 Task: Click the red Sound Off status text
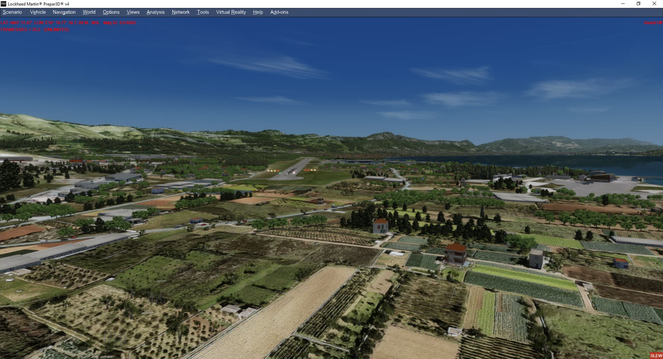tap(652, 23)
